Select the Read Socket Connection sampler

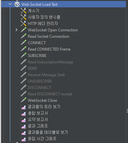(48, 36)
